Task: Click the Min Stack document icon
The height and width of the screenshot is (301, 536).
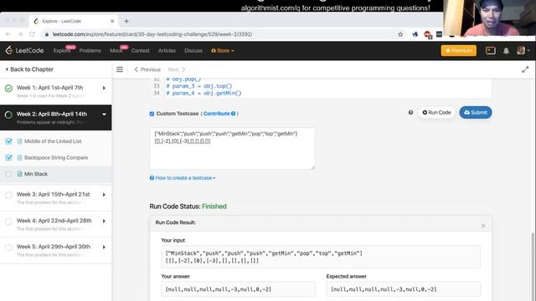Action: (19, 174)
